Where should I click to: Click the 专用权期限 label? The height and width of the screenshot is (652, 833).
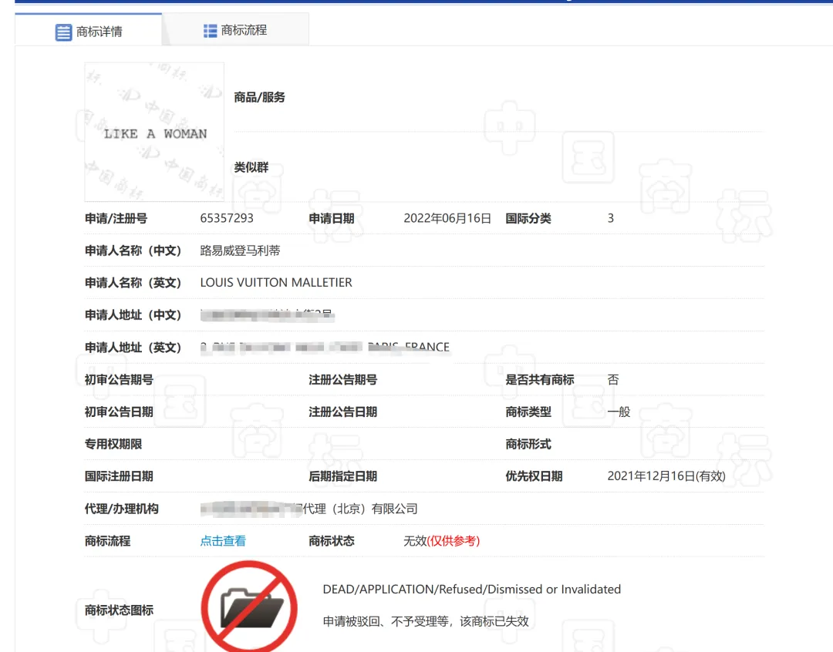tap(113, 444)
